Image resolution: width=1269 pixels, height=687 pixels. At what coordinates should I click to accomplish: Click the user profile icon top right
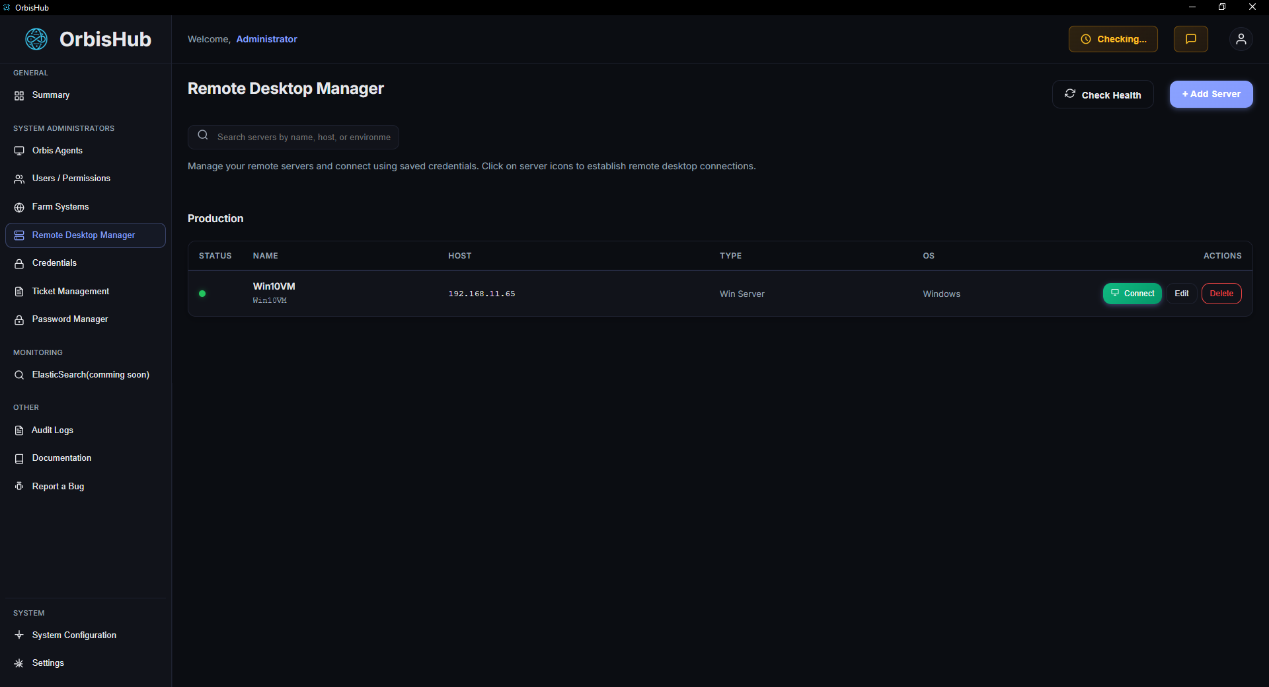[x=1241, y=39]
